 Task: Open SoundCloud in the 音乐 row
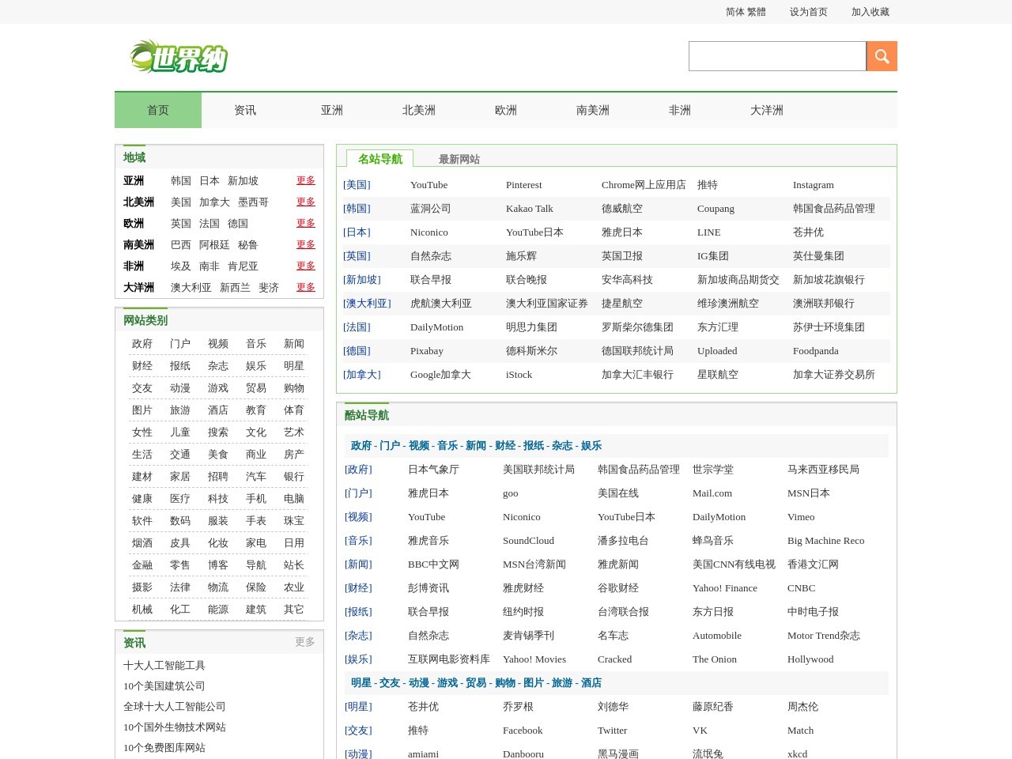528,541
